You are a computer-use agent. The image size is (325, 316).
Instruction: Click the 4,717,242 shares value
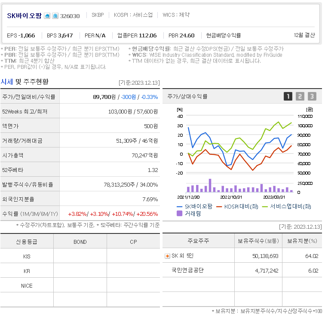[x=267, y=271]
